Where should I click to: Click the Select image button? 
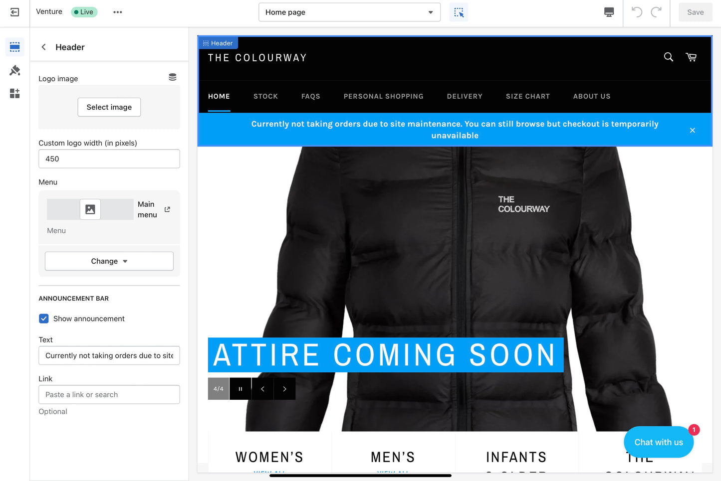109,107
